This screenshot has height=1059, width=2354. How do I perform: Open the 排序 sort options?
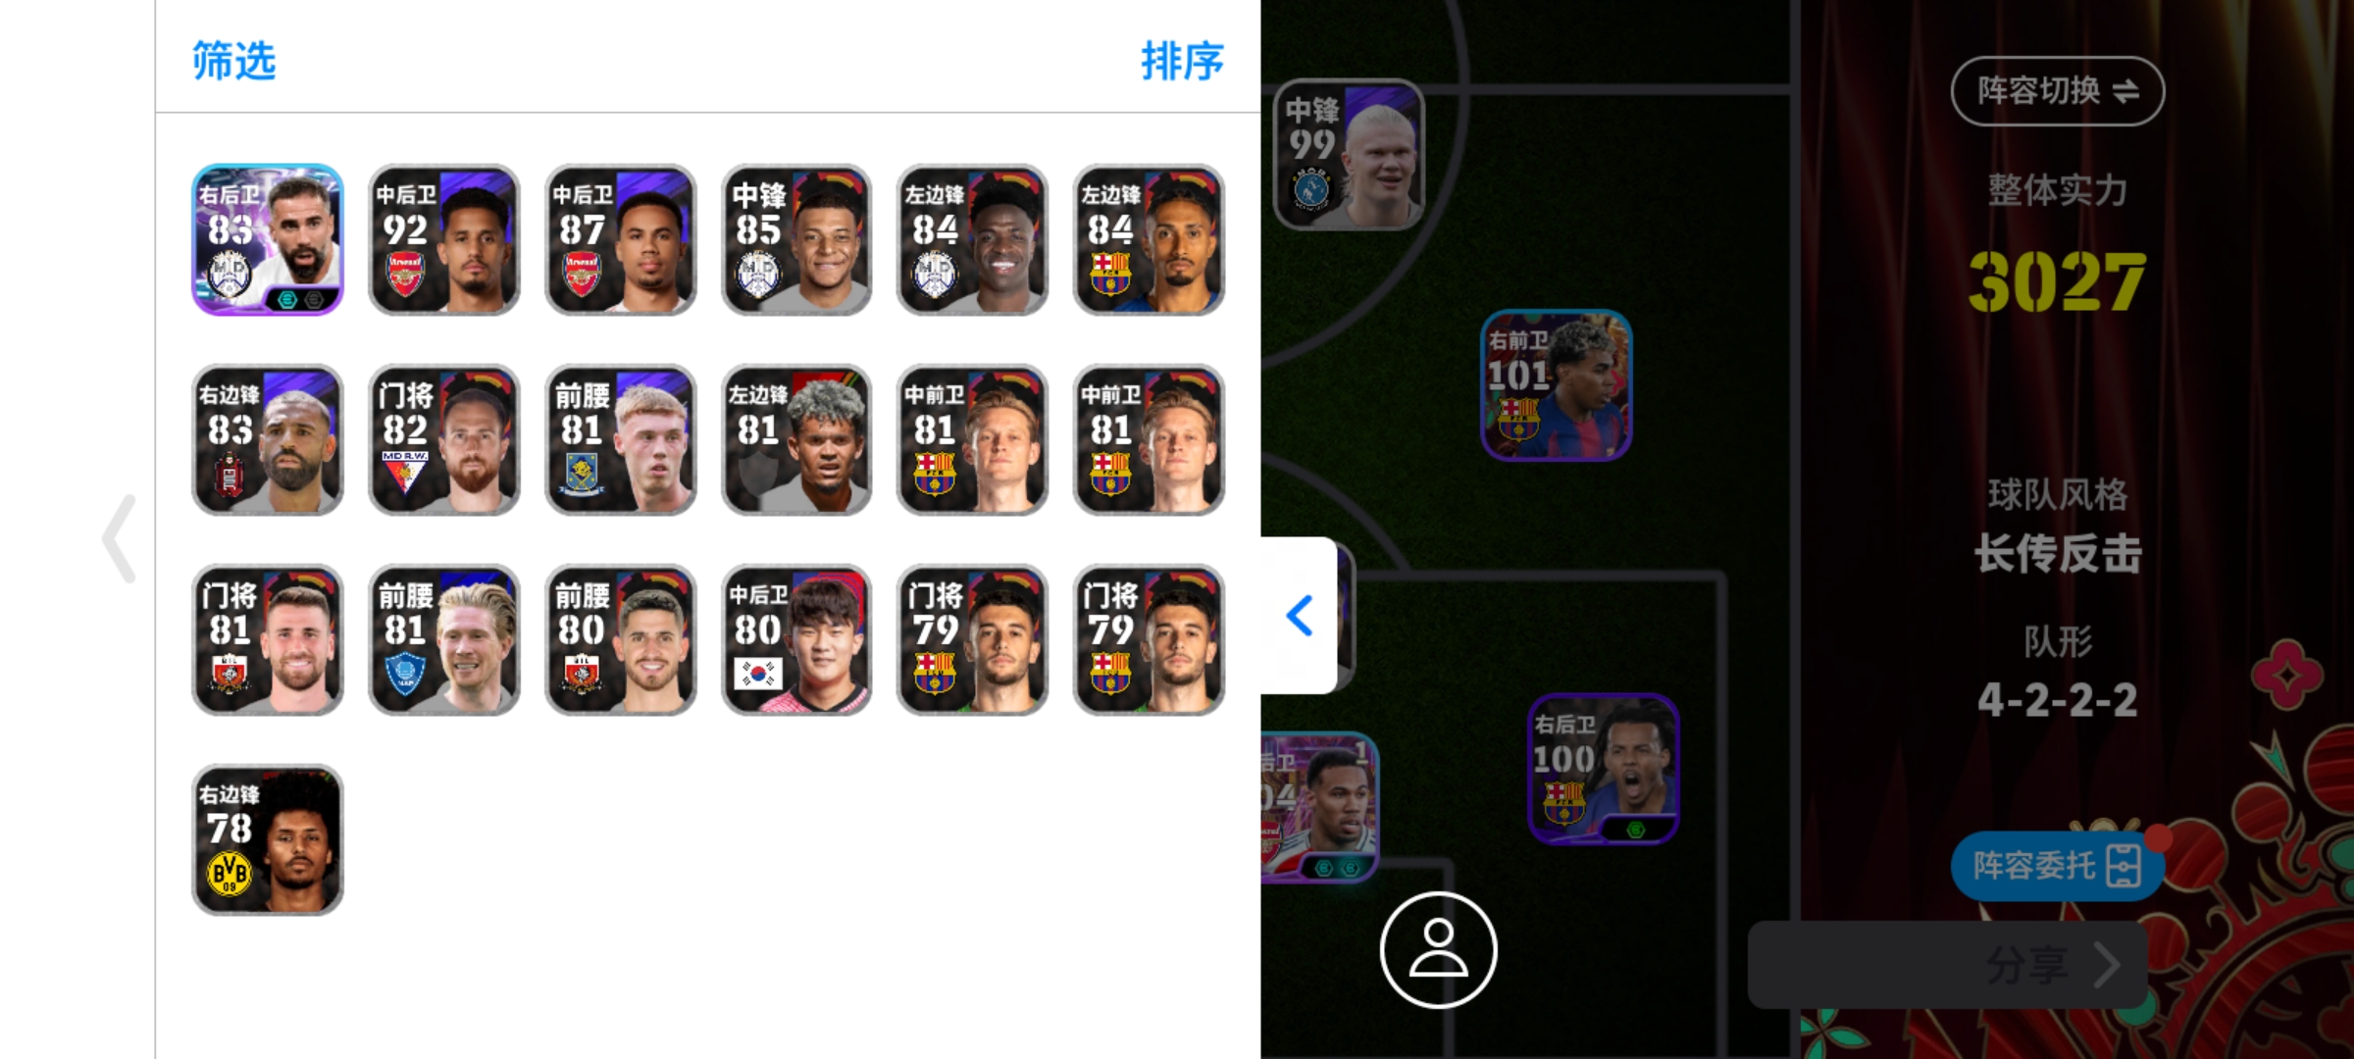[1182, 61]
